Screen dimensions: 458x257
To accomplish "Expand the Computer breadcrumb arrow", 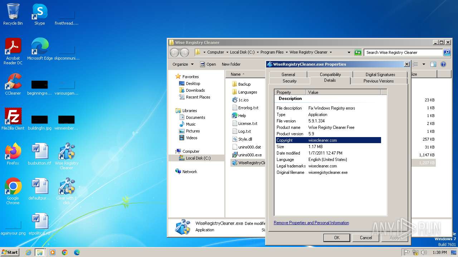I will coord(227,52).
